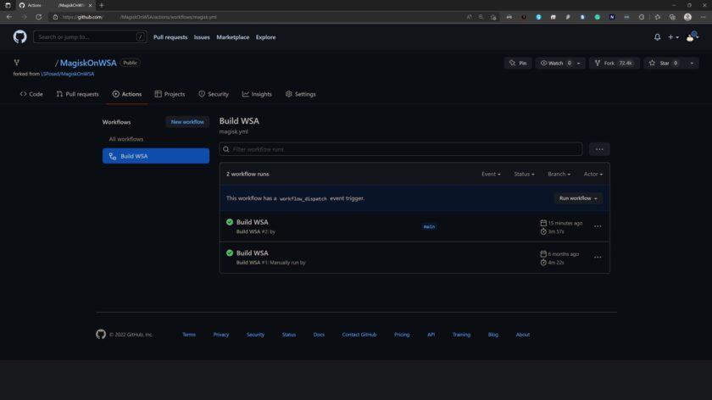Open the Insights tab

257,94
